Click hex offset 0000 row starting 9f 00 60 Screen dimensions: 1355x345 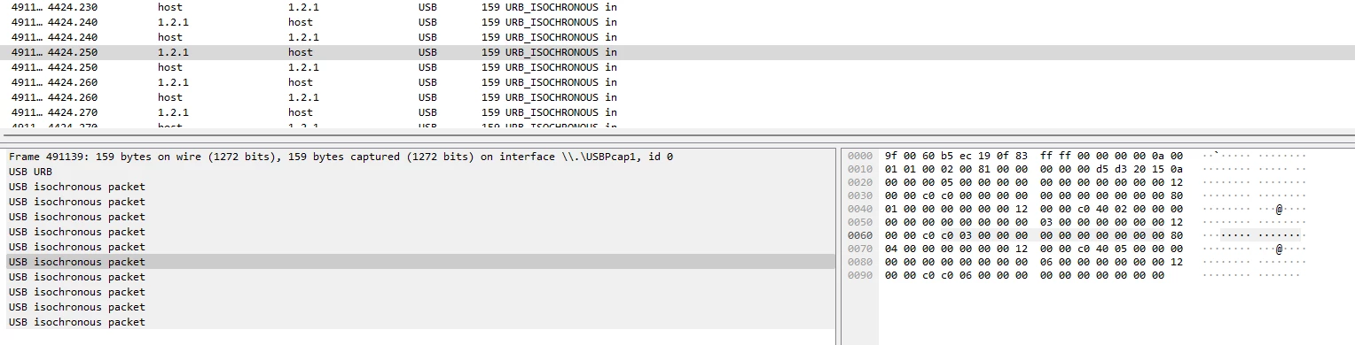[1033, 156]
